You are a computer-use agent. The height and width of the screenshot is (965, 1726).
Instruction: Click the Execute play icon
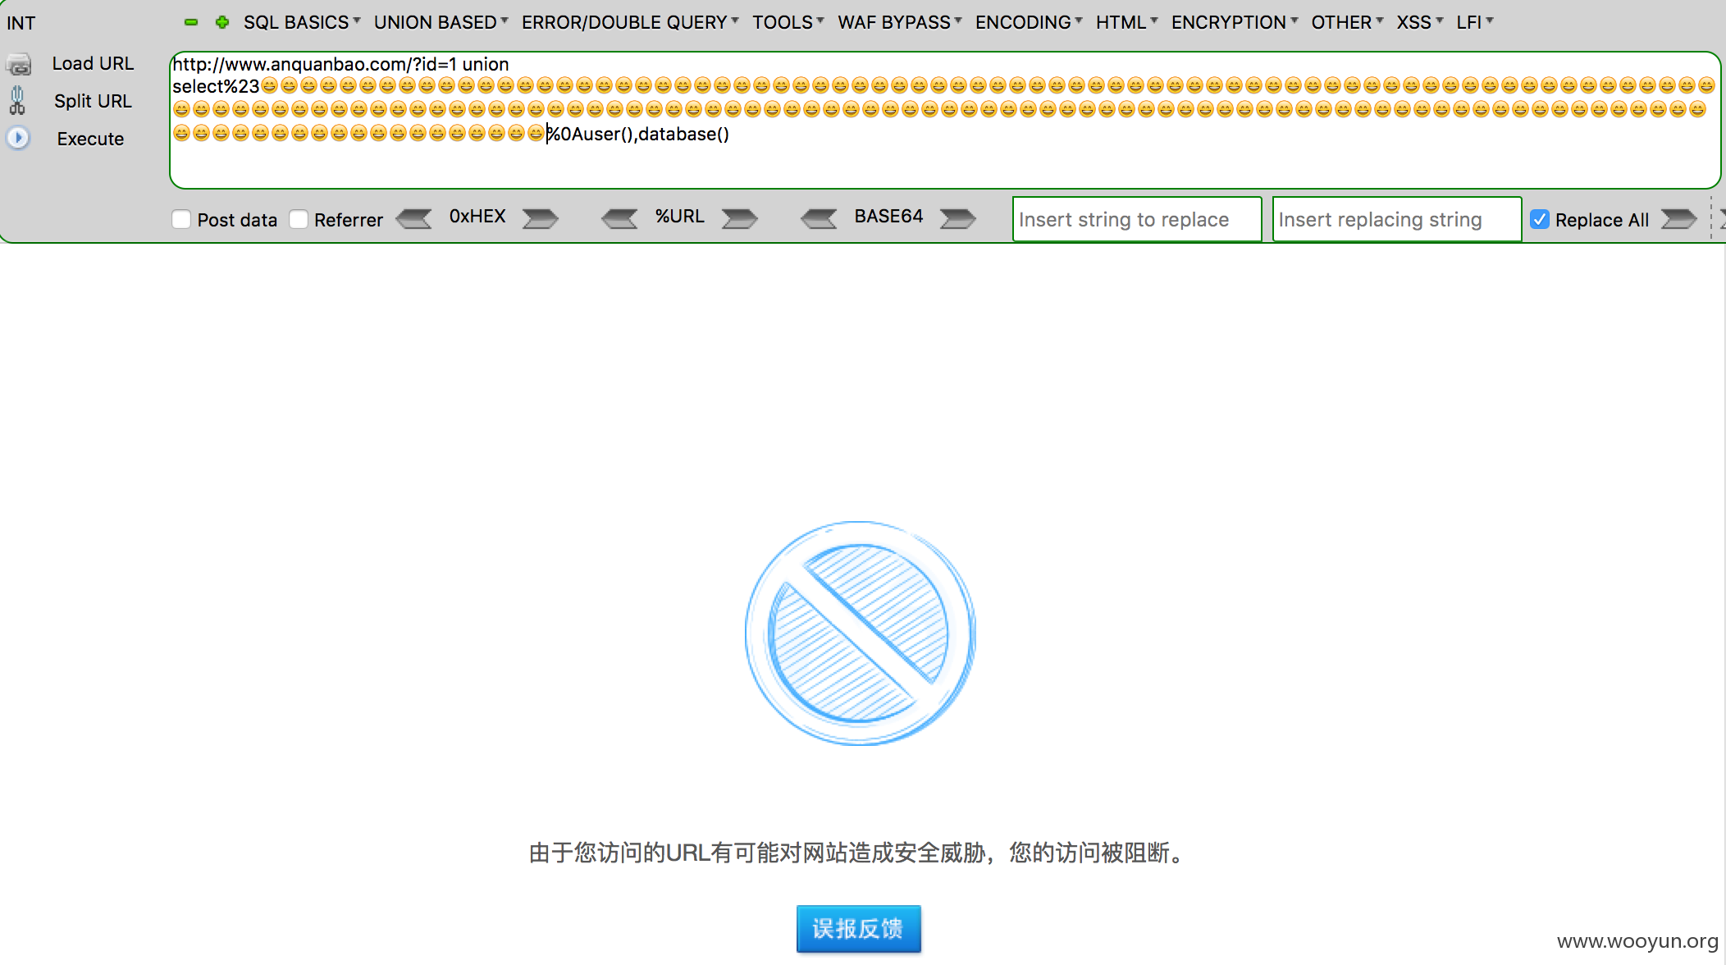click(18, 138)
